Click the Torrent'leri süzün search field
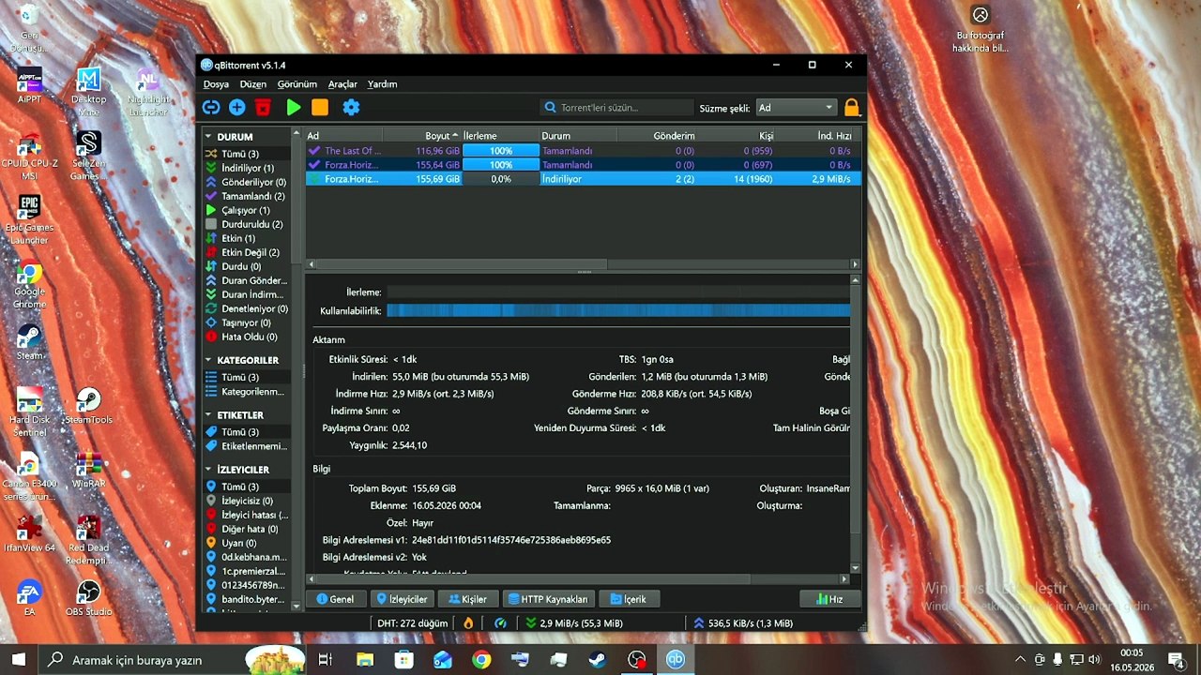The height and width of the screenshot is (675, 1201). pyautogui.click(x=617, y=108)
